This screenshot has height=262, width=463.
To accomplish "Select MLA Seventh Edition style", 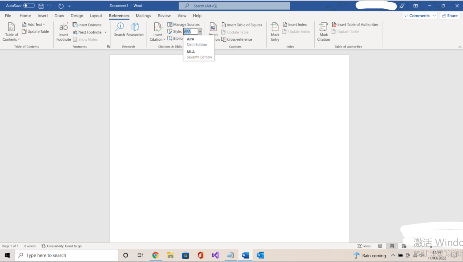I will click(x=199, y=54).
